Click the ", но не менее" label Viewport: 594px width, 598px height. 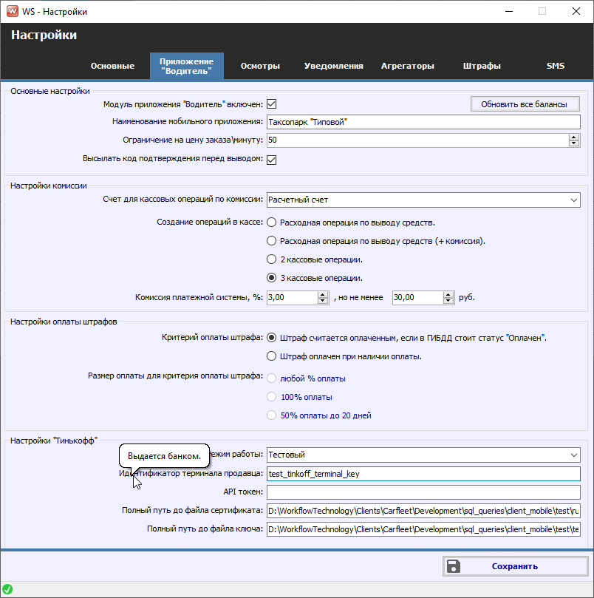click(x=358, y=297)
